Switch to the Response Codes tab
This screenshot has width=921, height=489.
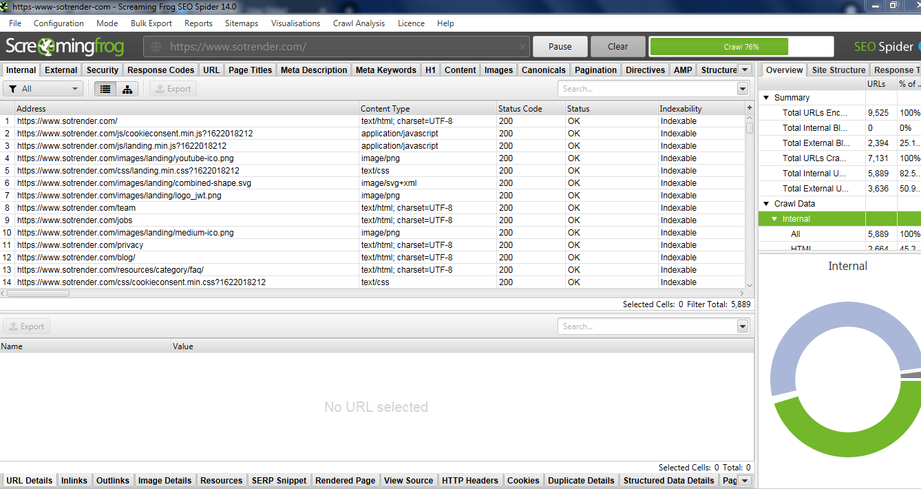[160, 70]
